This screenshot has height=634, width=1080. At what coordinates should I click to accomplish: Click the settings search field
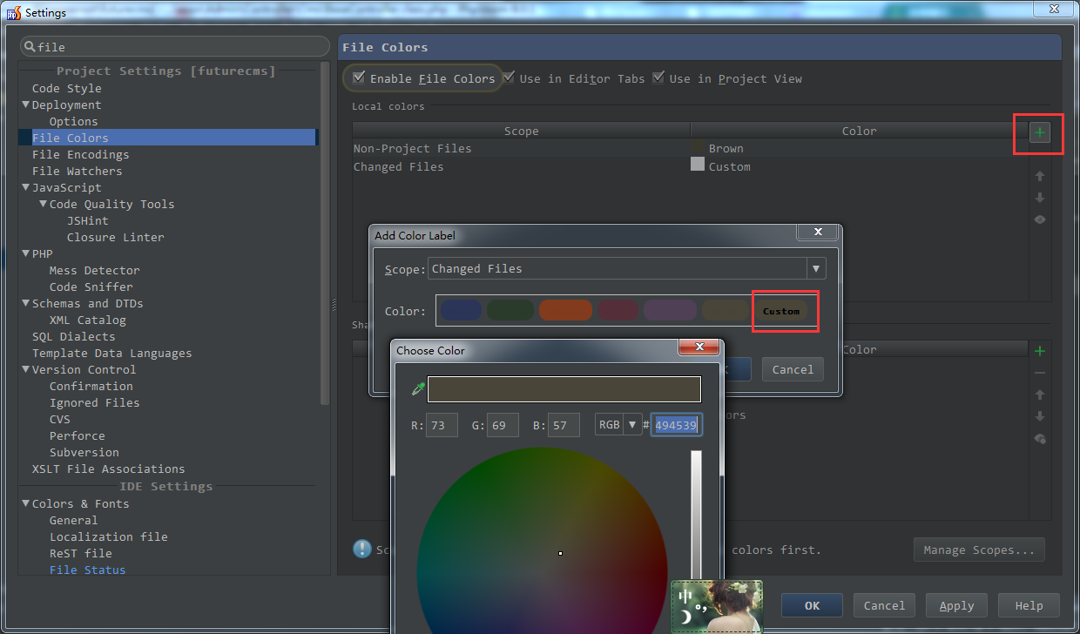click(175, 47)
